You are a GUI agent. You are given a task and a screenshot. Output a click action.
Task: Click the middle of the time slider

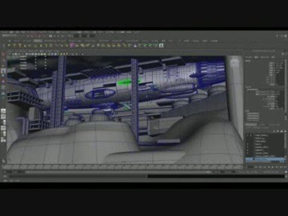(122, 167)
